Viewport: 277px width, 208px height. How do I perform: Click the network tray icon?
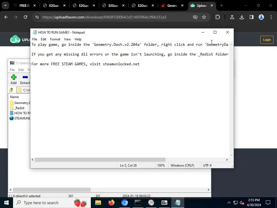(236, 203)
